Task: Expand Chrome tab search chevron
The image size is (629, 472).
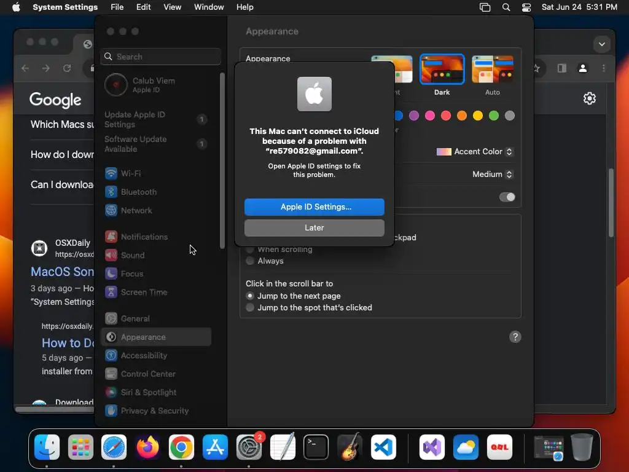Action: (x=602, y=44)
